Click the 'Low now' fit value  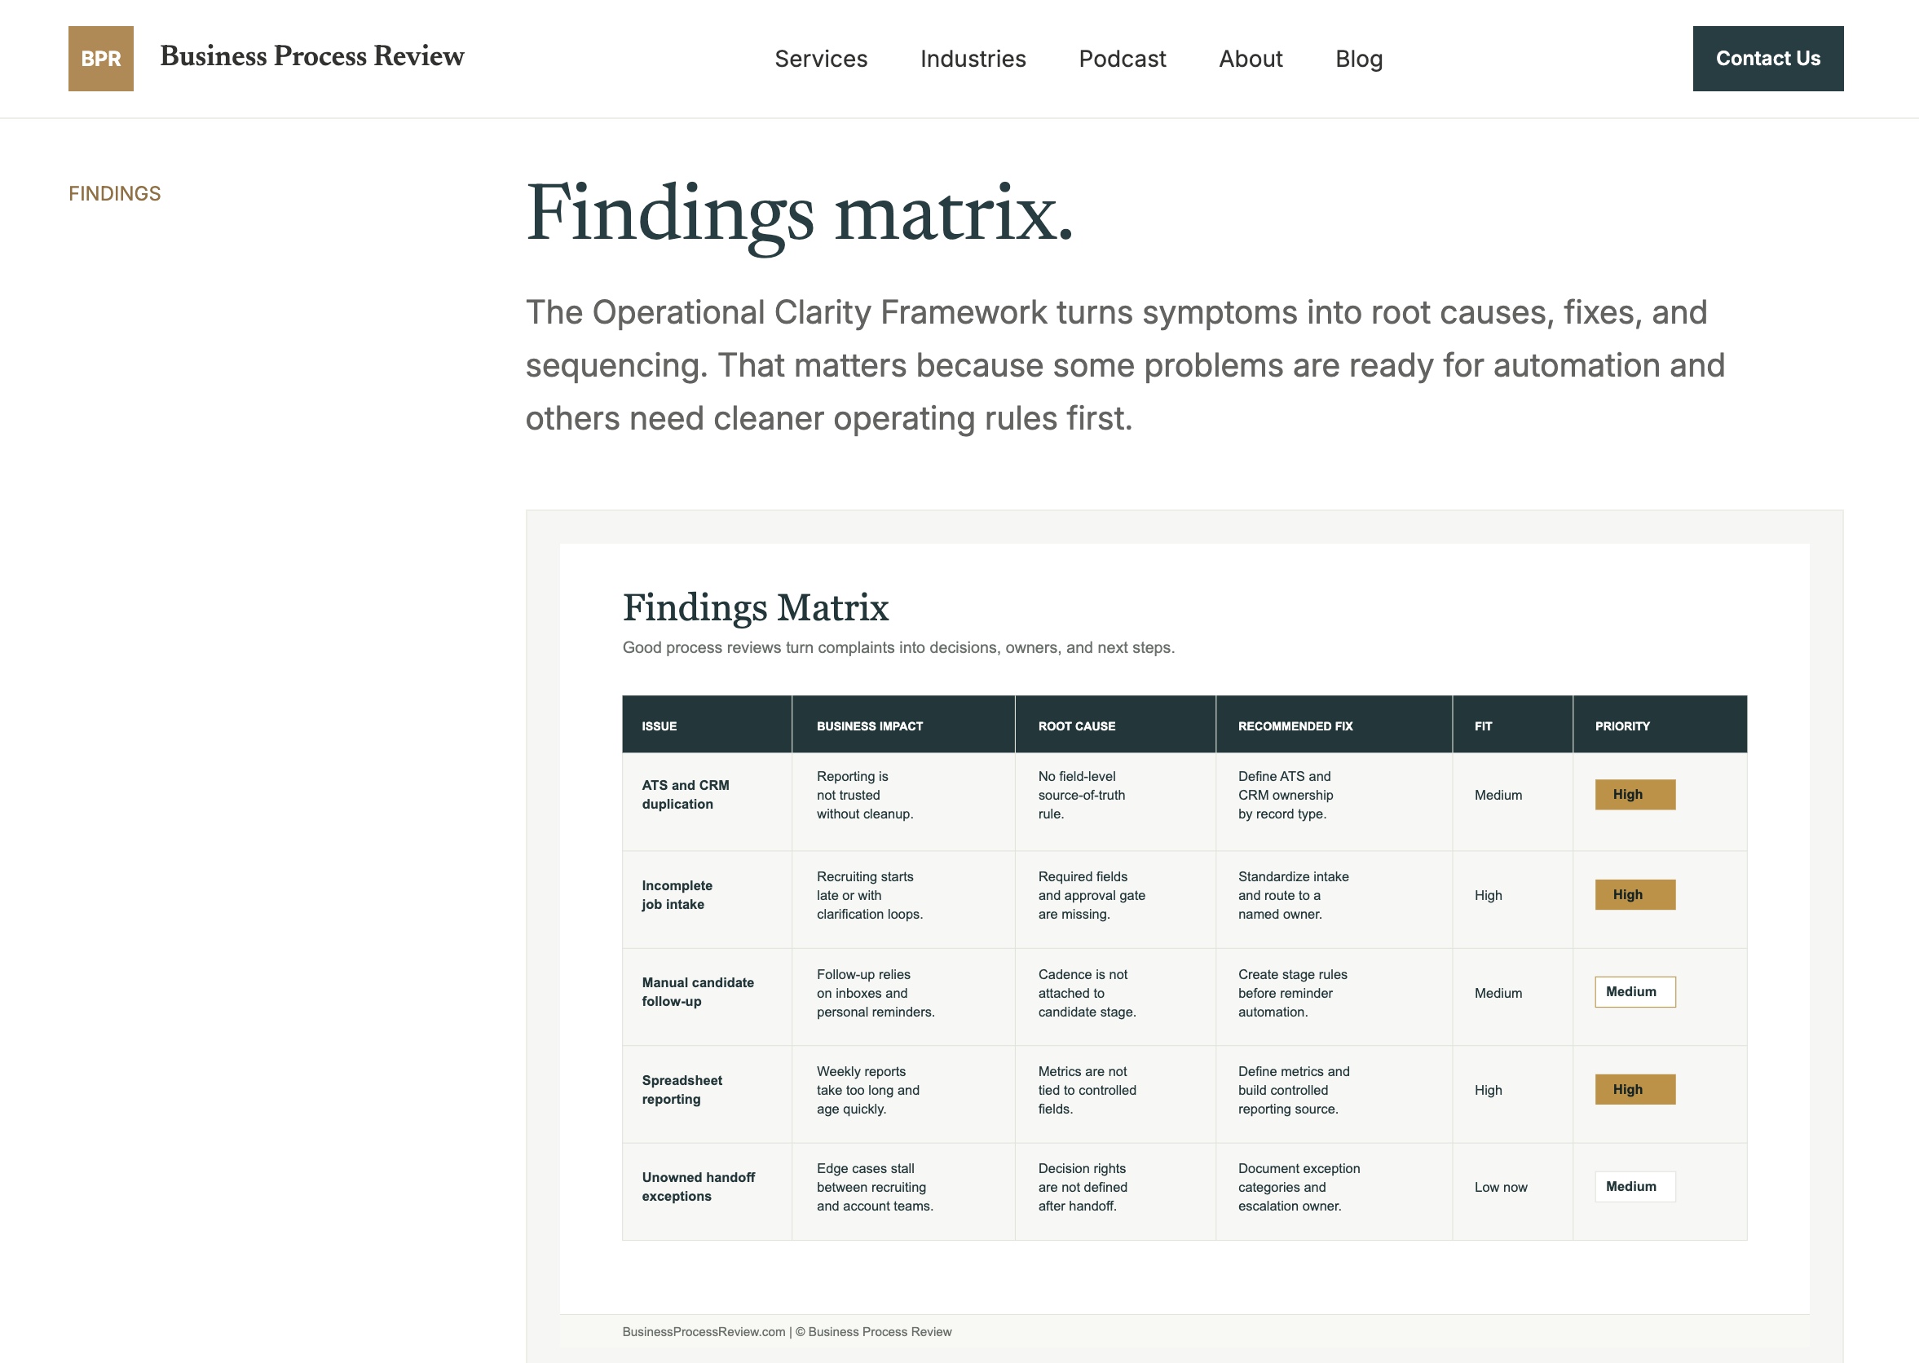pos(1500,1187)
